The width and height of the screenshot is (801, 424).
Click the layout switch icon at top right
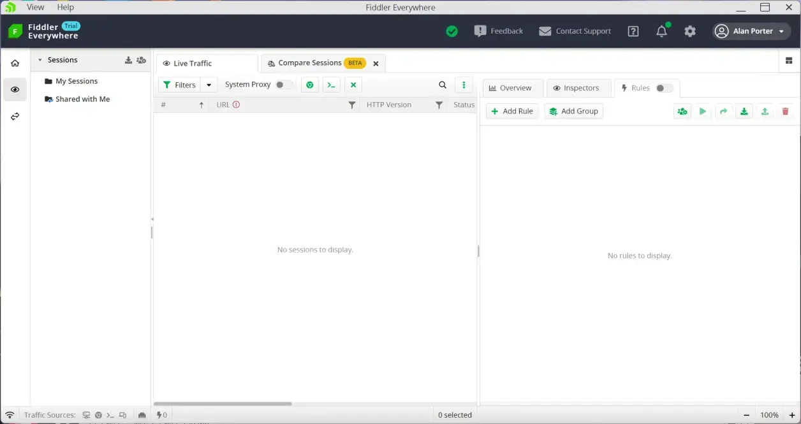(789, 61)
